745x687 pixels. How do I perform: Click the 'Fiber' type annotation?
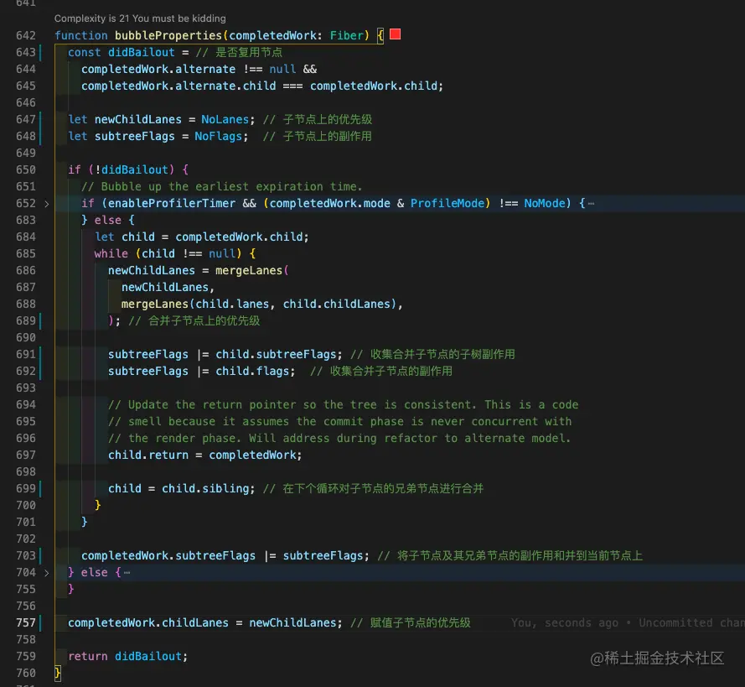[x=346, y=36]
